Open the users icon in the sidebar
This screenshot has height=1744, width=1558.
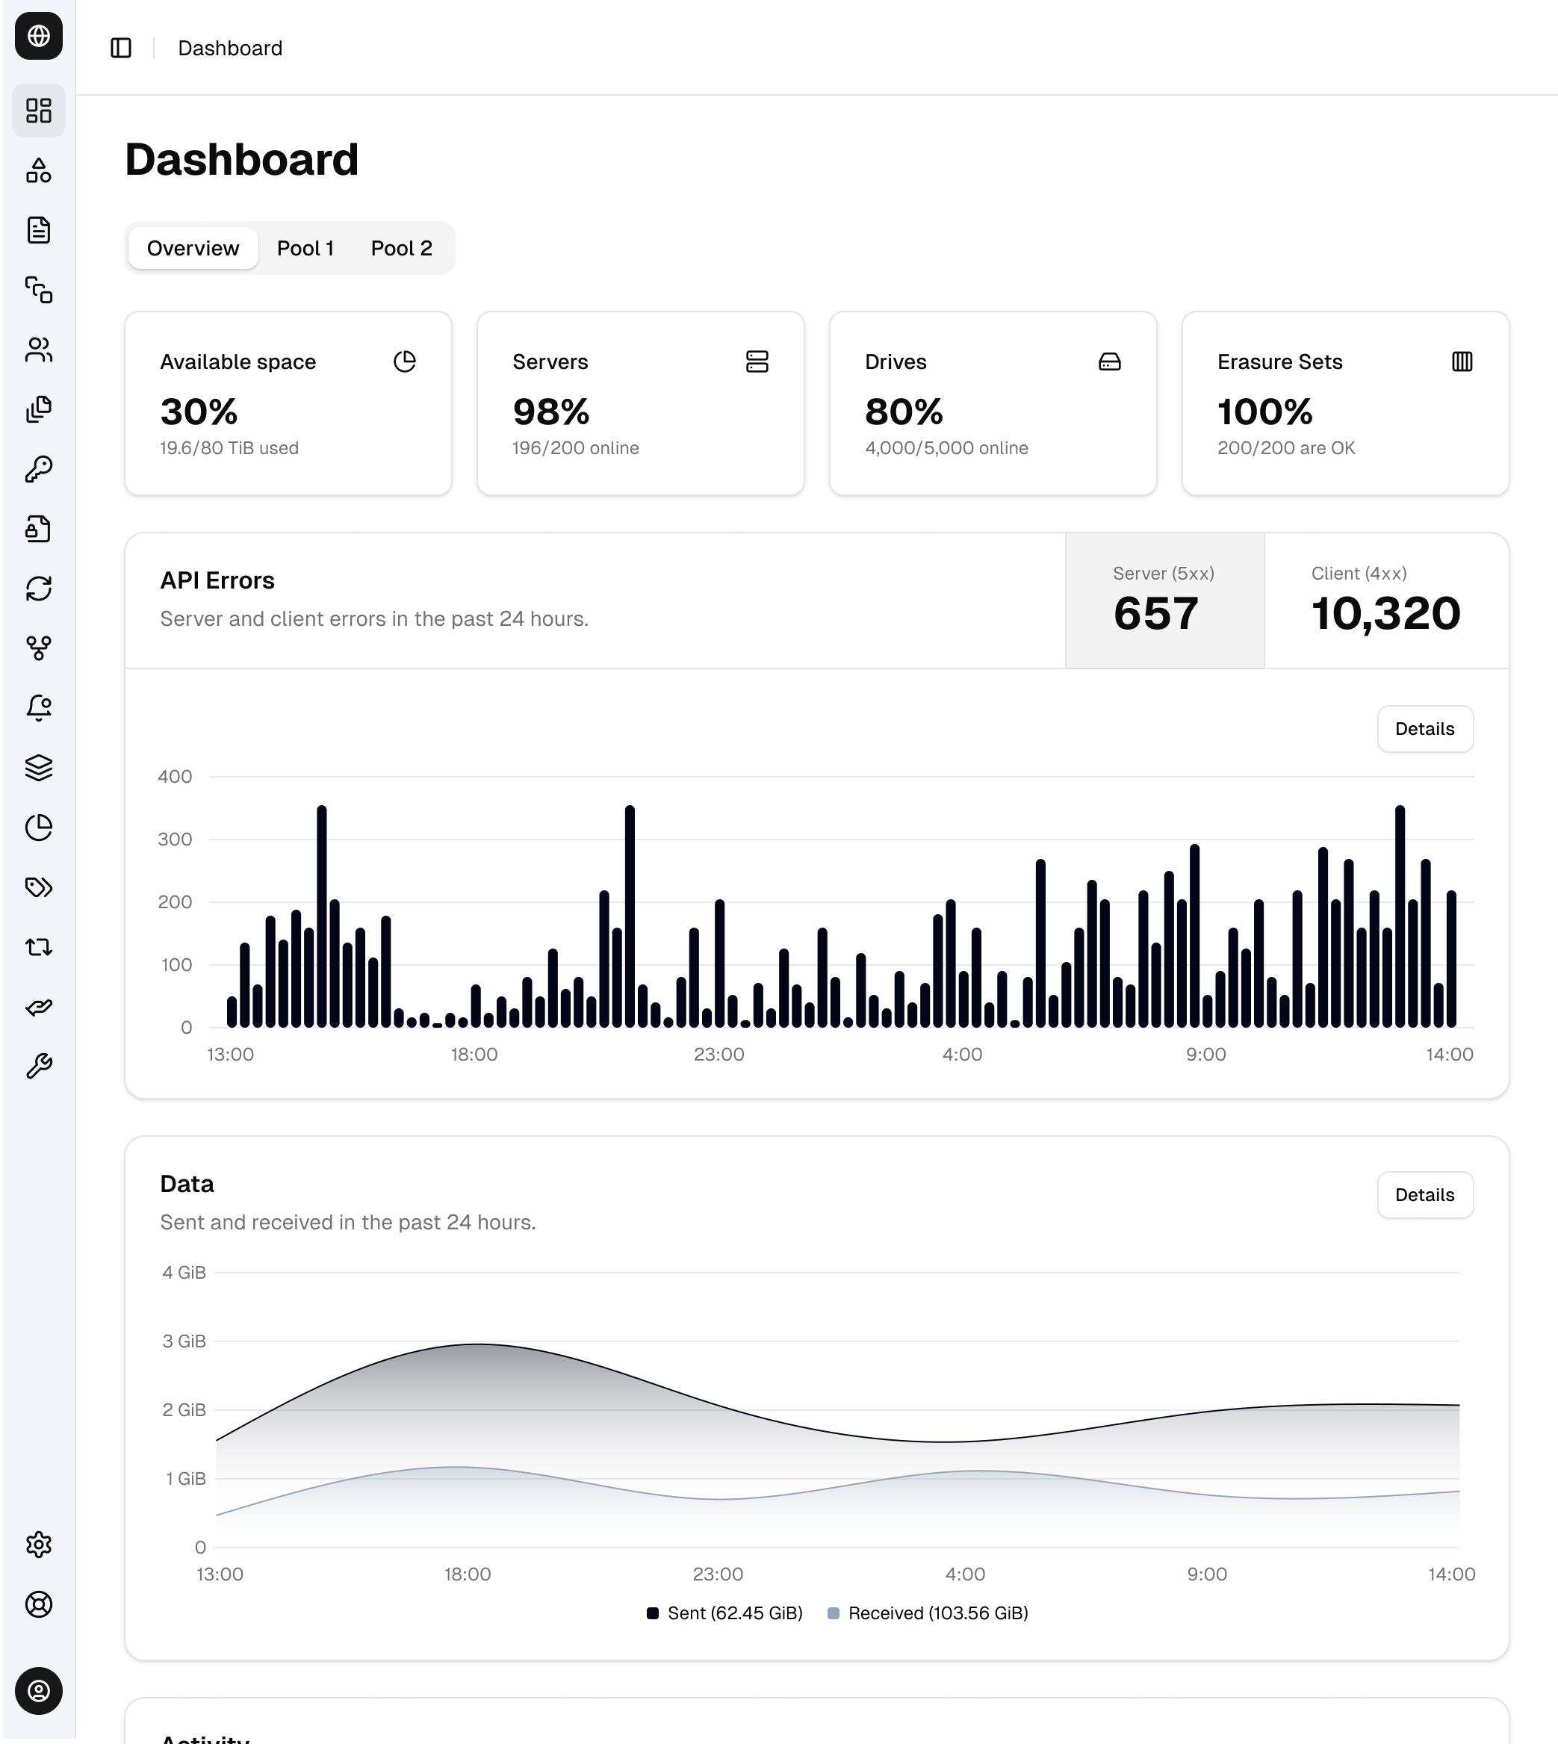coord(39,350)
